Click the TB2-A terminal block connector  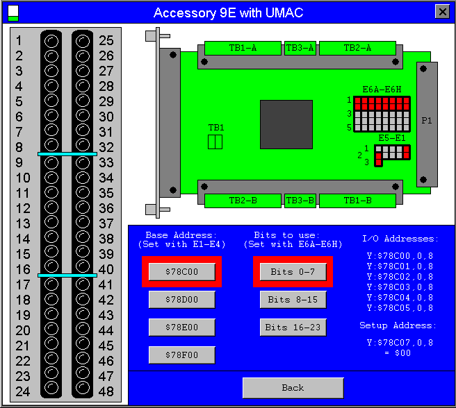point(358,49)
